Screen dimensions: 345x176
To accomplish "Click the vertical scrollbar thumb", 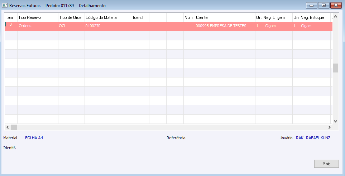I will [335, 68].
